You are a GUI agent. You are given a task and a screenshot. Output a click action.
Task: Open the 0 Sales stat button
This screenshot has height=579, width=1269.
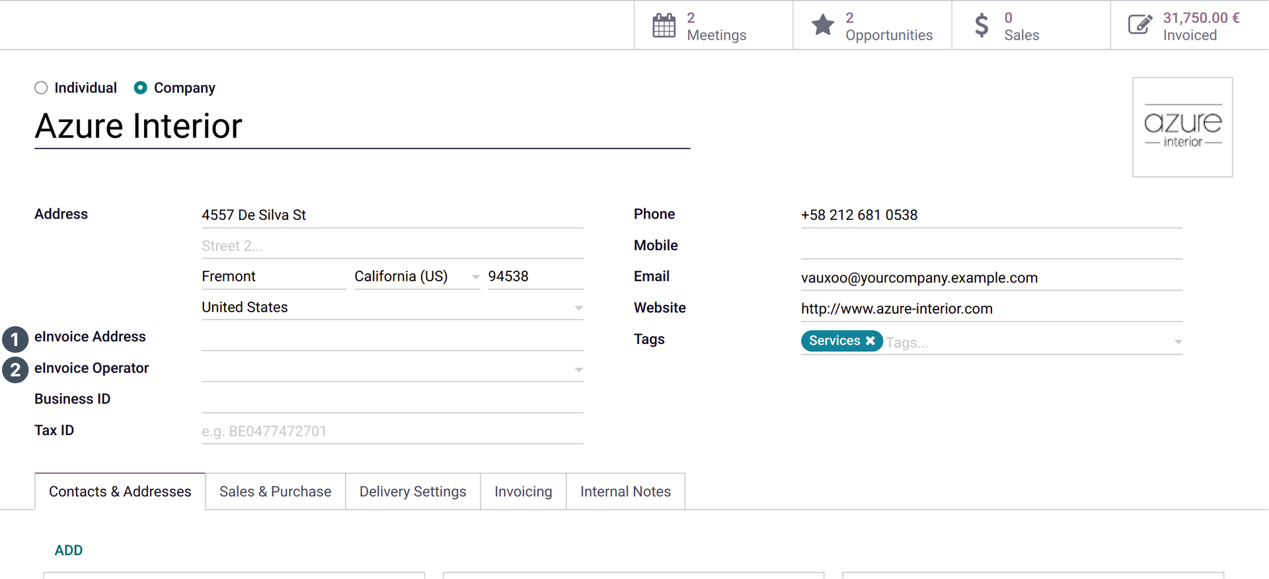pos(1031,25)
